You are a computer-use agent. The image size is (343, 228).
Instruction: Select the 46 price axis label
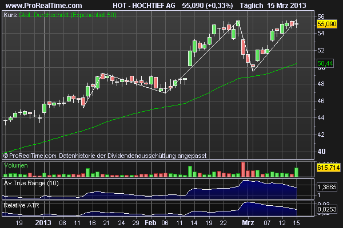pyautogui.click(x=321, y=101)
